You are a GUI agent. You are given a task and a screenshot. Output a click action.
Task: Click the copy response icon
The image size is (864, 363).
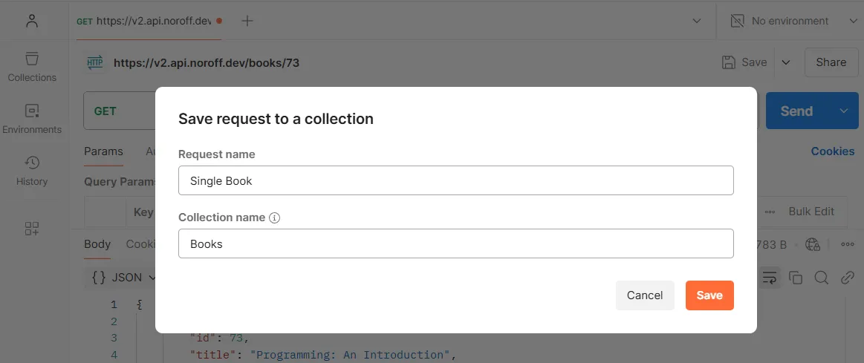pos(795,278)
